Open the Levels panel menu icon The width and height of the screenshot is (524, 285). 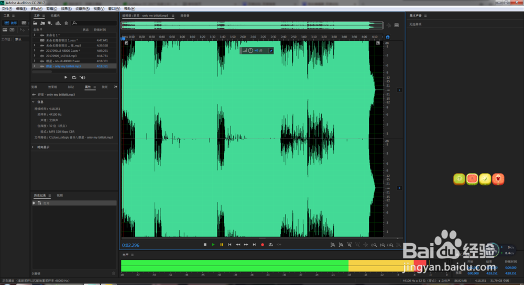pos(133,255)
